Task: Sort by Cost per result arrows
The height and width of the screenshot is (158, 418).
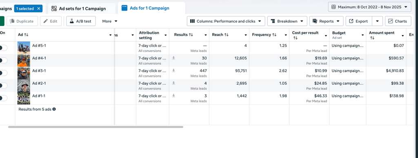Action: [295, 38]
